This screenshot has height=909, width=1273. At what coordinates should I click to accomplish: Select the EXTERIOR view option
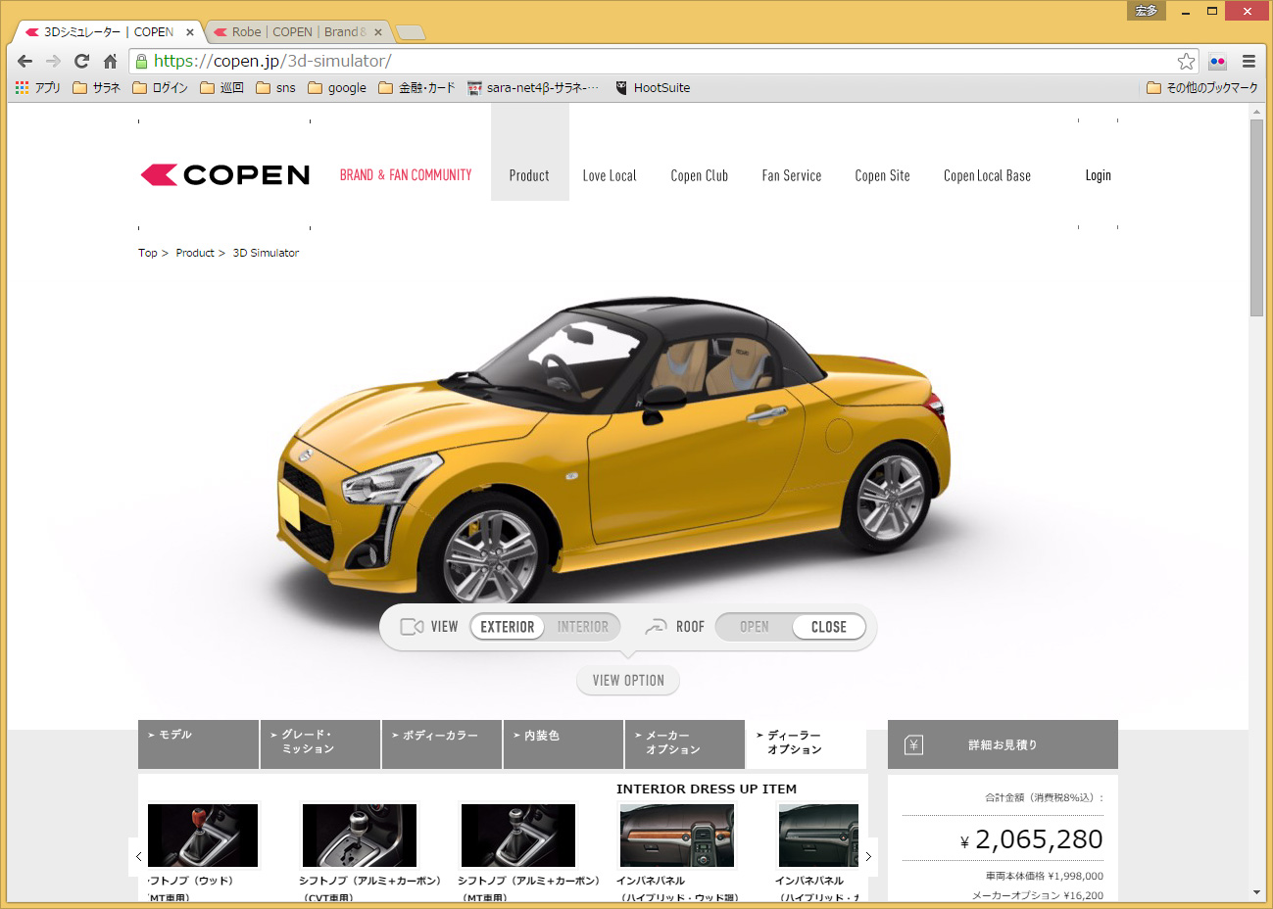(508, 627)
